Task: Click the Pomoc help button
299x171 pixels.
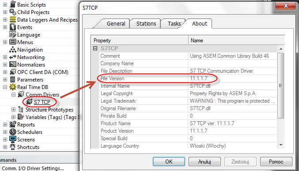Action: 276,161
